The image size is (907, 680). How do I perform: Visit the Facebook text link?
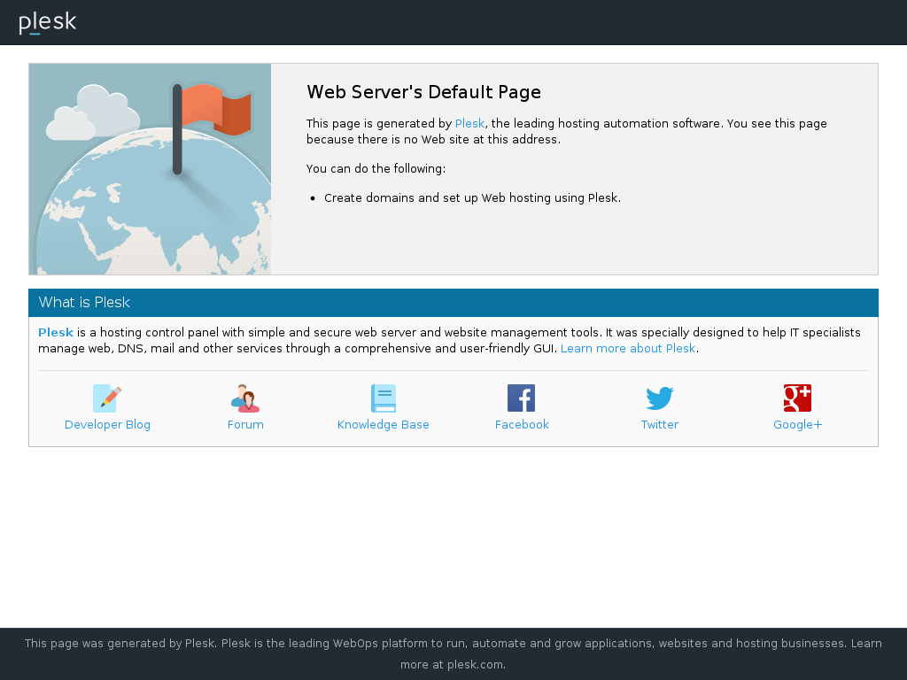pos(522,424)
